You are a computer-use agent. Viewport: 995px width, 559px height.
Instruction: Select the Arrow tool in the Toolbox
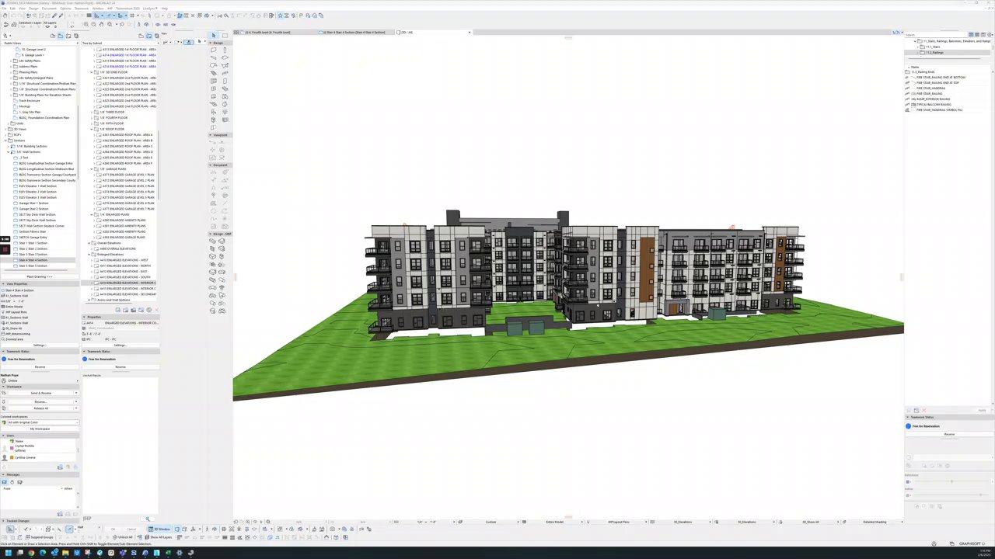213,36
